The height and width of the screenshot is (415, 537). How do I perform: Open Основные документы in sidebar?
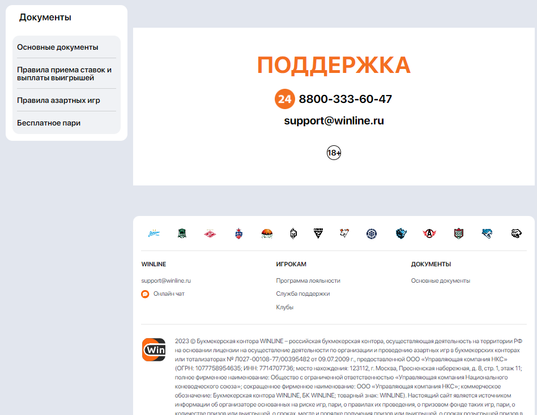(x=66, y=47)
